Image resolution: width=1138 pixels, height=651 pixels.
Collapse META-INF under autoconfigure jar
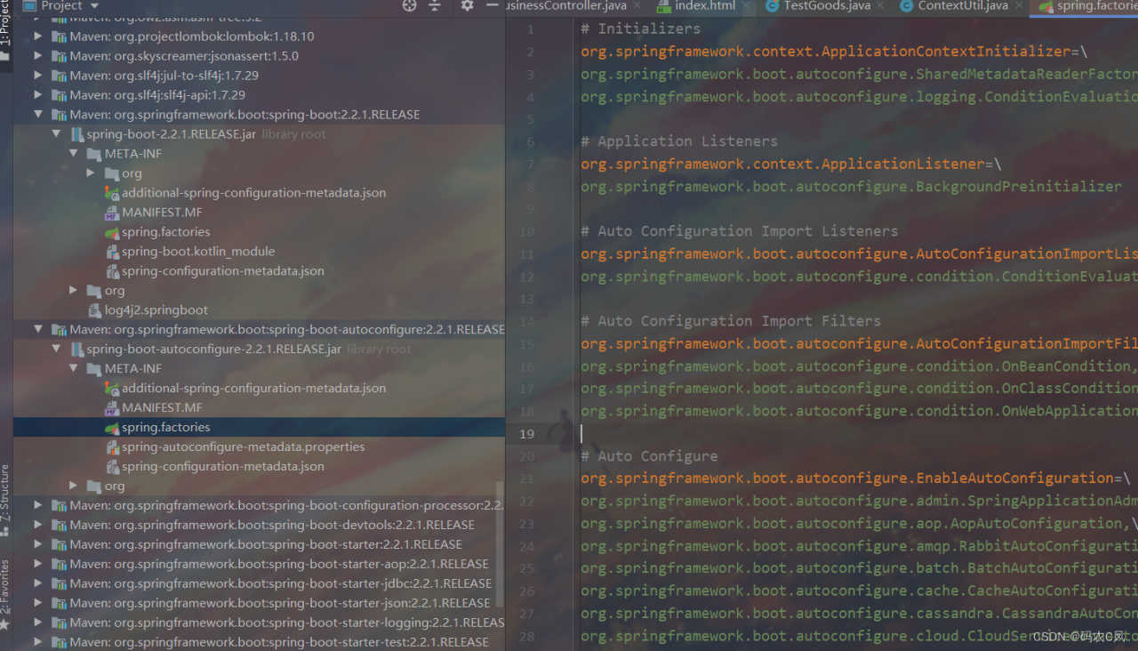[74, 369]
